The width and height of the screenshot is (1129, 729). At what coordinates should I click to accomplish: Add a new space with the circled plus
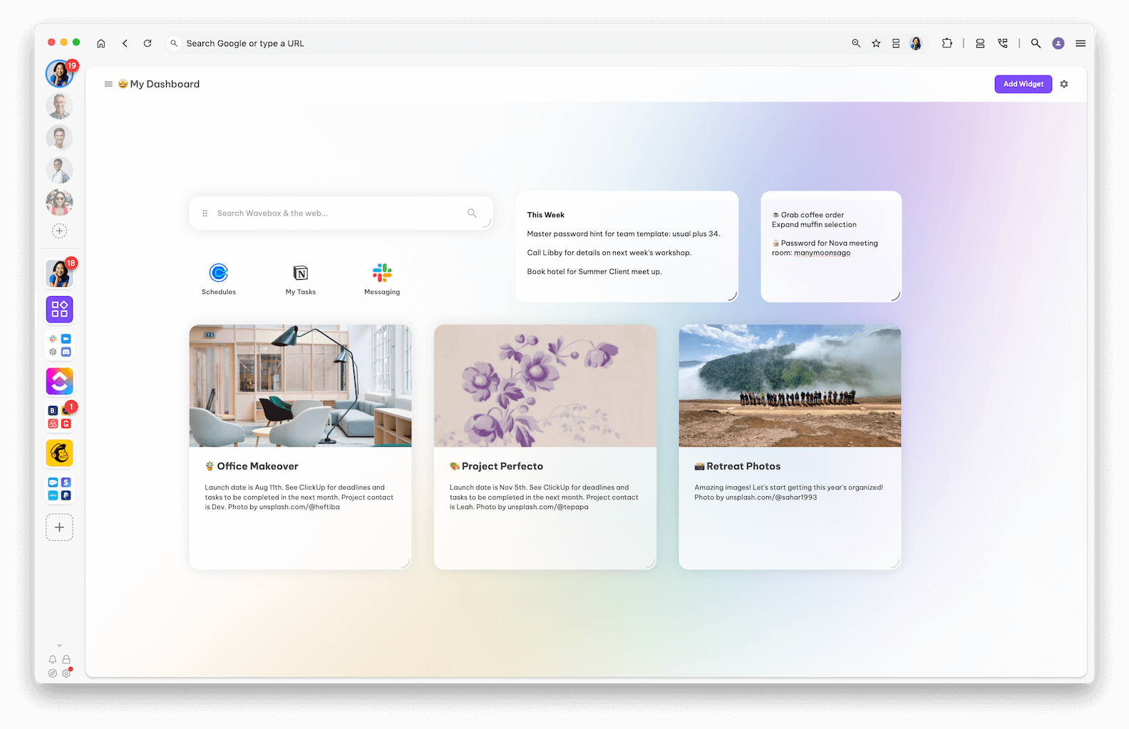pyautogui.click(x=60, y=231)
